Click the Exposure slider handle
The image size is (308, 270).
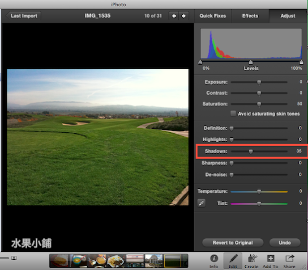coord(259,82)
